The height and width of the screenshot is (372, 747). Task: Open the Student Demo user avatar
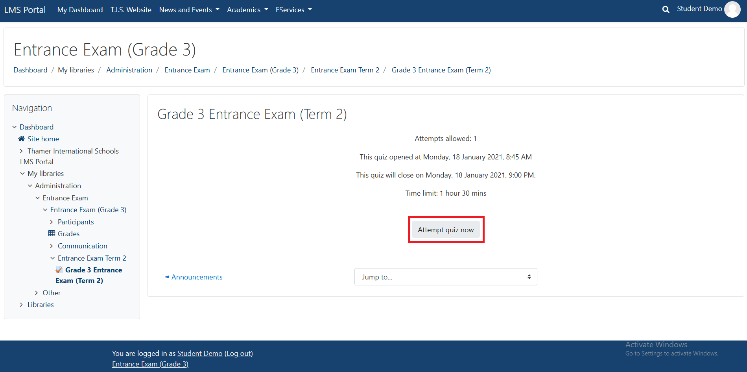[x=732, y=9]
